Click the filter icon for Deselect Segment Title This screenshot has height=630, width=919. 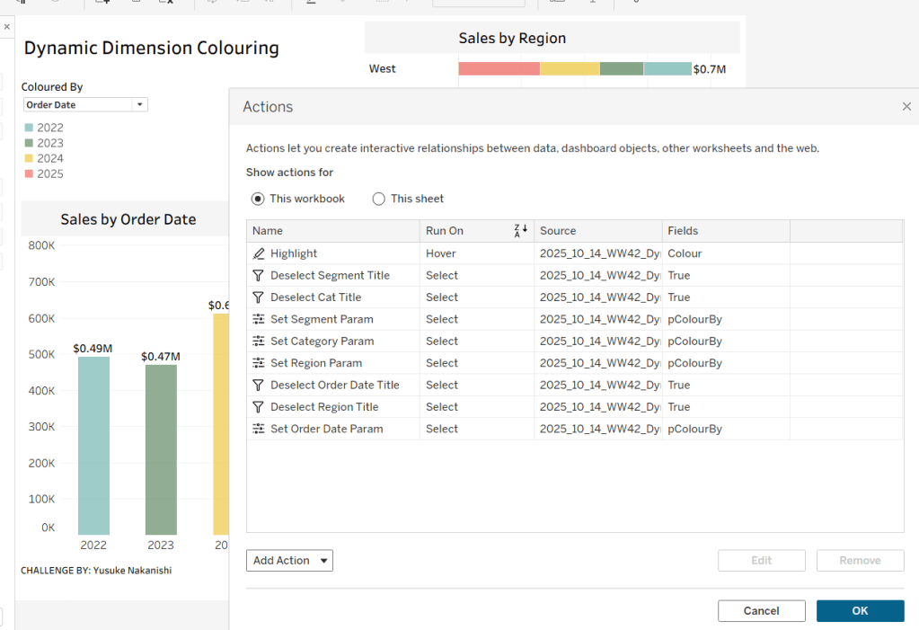[259, 276]
